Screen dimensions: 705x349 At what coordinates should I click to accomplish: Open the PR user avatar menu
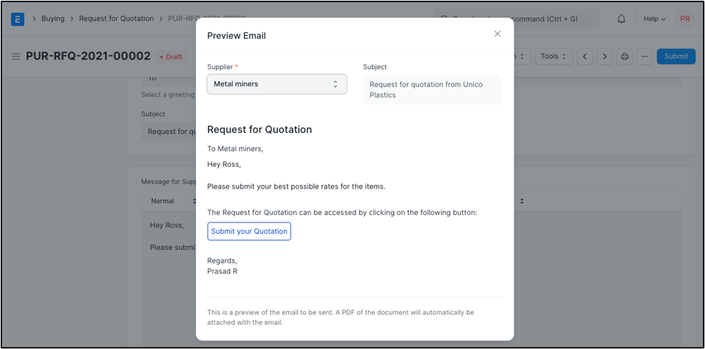point(685,19)
